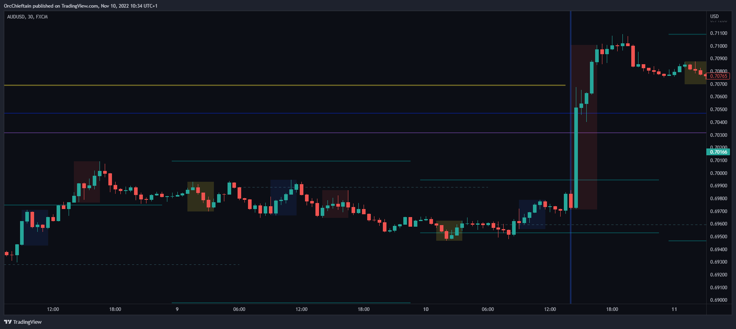Click the date label 9 on time axis

(x=177, y=309)
